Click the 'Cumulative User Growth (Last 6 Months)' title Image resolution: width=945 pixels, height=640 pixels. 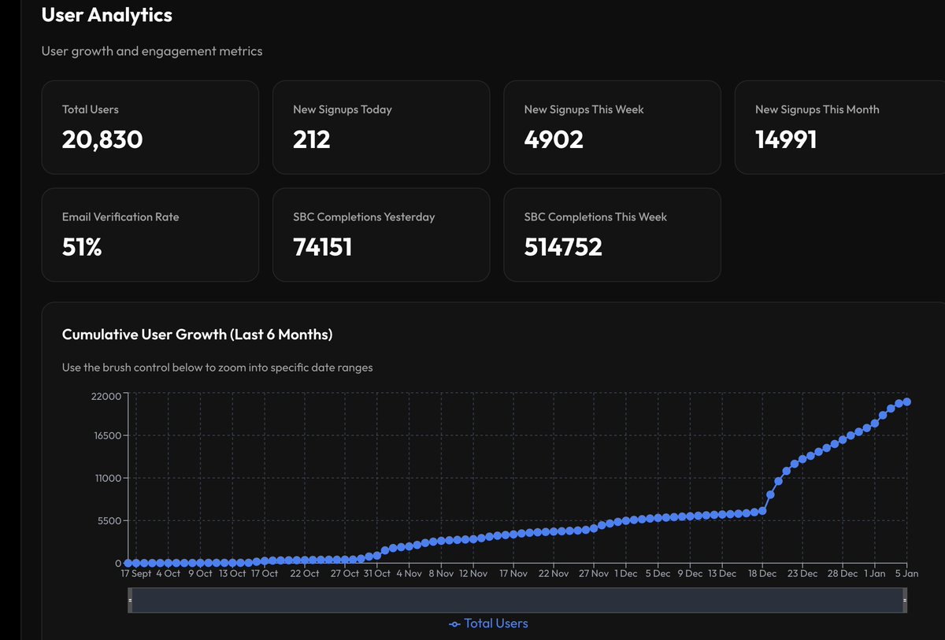[198, 335]
